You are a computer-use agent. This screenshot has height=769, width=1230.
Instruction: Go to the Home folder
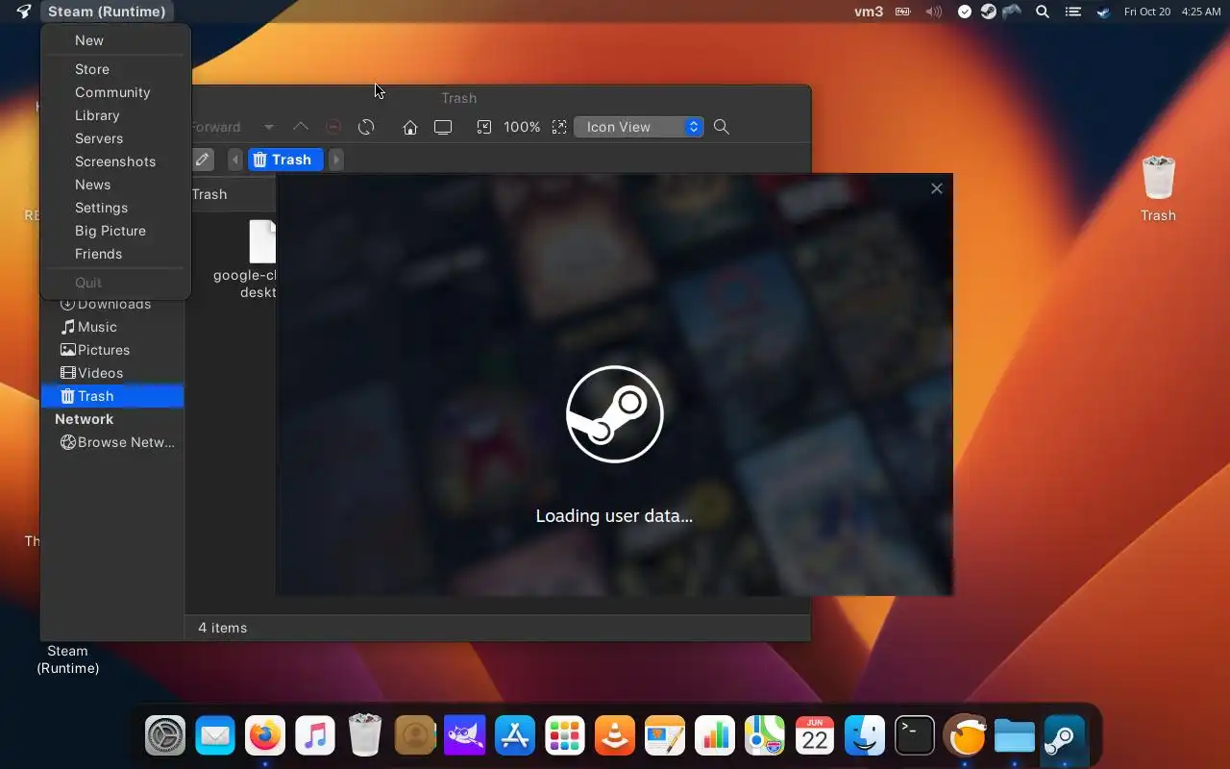click(410, 127)
